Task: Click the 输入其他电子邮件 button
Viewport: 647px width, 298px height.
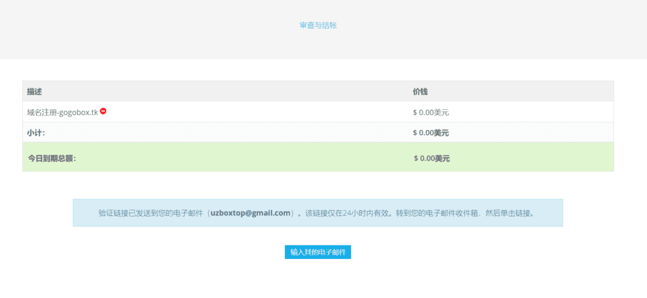Action: pyautogui.click(x=318, y=253)
